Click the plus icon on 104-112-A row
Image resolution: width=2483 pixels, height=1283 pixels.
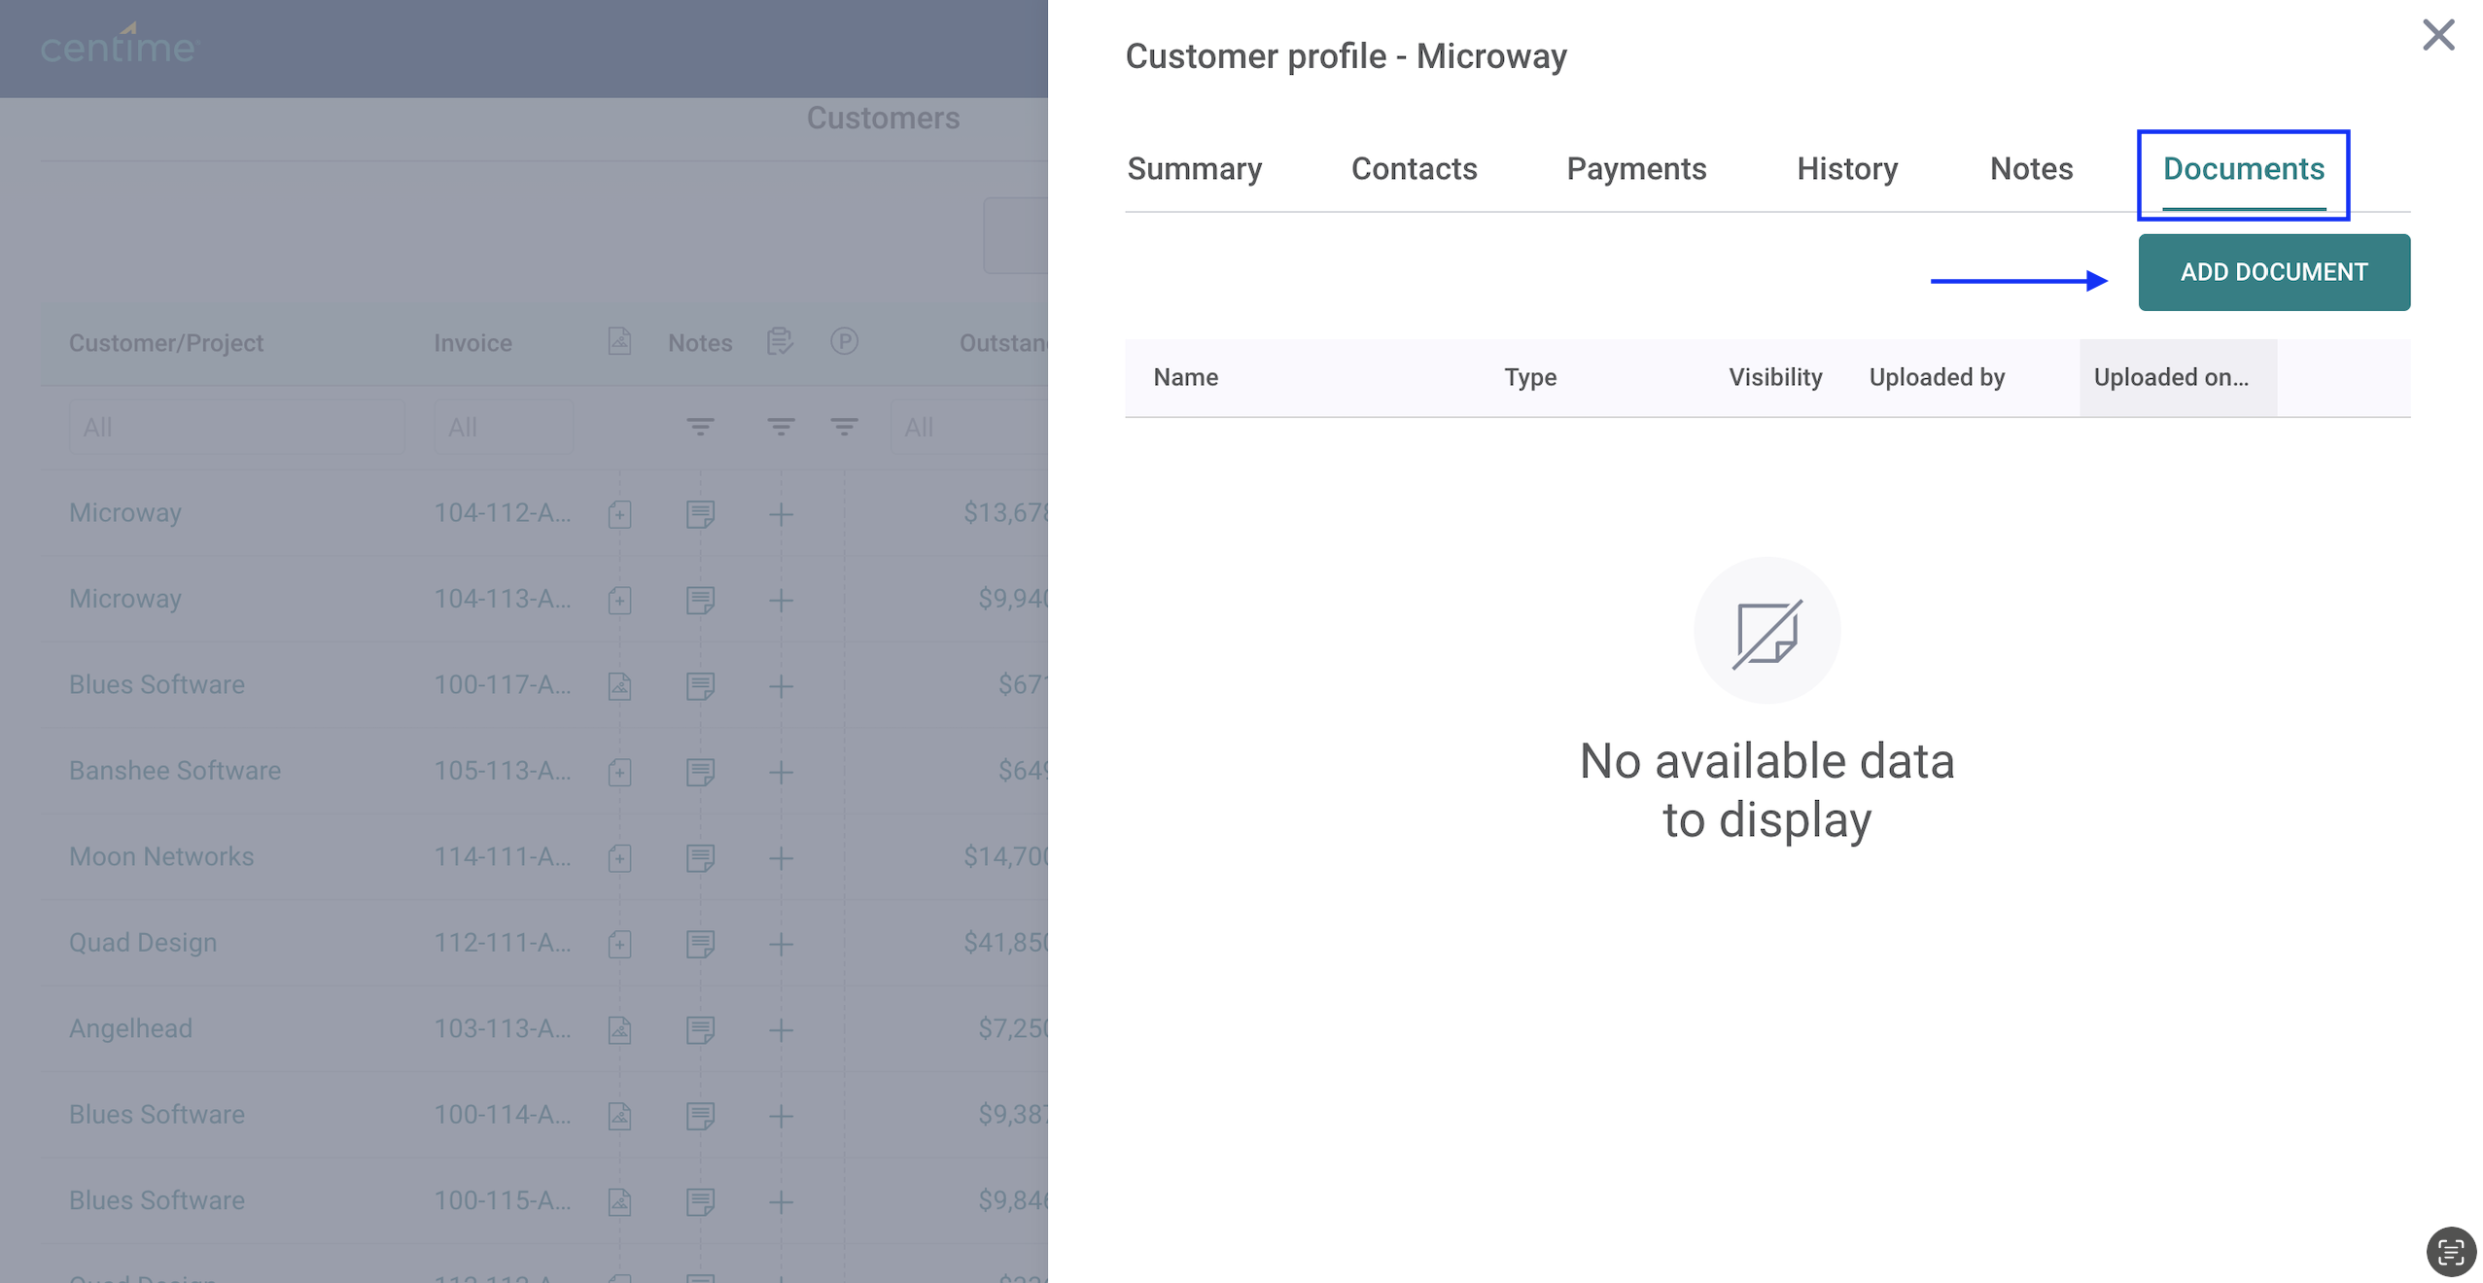click(780, 513)
